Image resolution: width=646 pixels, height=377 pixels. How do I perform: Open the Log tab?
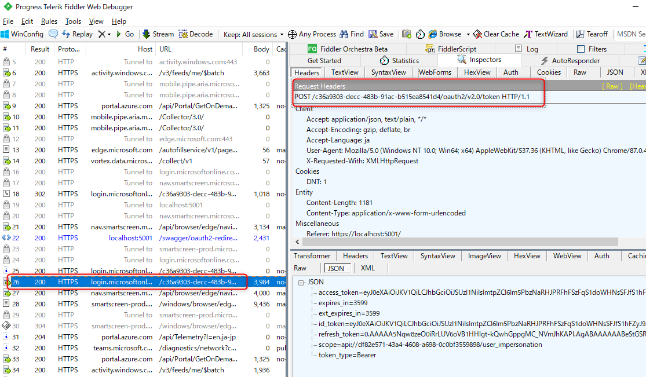coord(527,49)
